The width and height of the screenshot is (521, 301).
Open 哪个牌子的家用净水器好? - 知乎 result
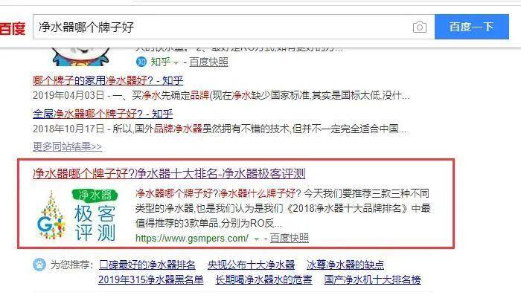108,80
